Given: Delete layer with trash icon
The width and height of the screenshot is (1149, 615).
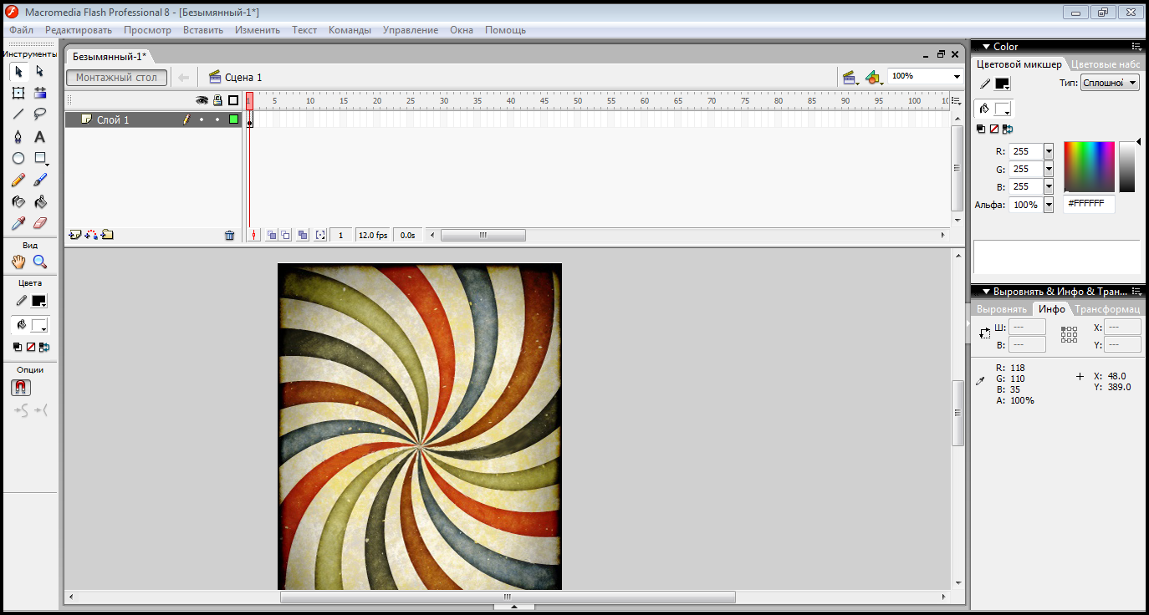Looking at the screenshot, I should [x=230, y=236].
